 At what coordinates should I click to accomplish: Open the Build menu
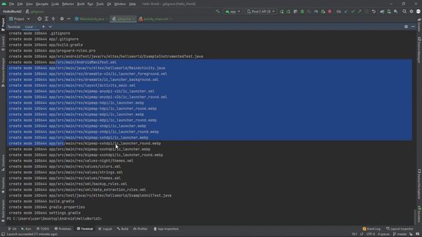(x=80, y=4)
